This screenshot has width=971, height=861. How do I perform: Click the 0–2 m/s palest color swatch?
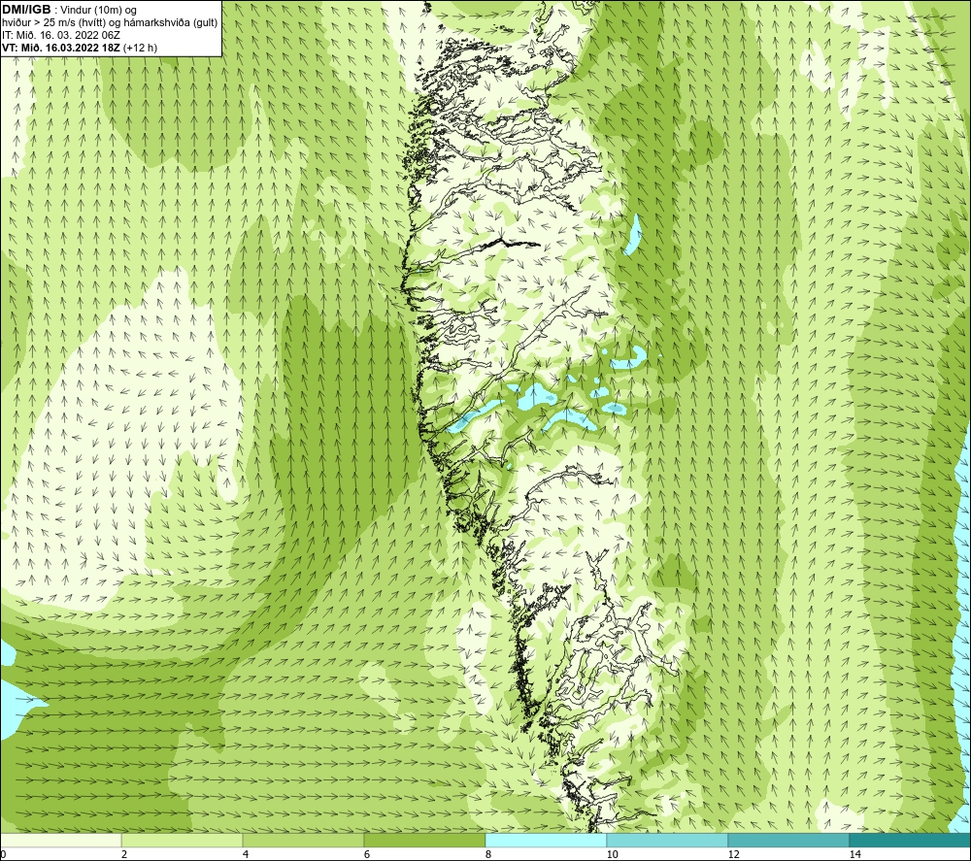coord(60,840)
